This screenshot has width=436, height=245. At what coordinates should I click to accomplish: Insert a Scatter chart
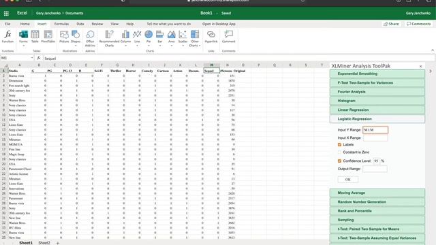183,38
